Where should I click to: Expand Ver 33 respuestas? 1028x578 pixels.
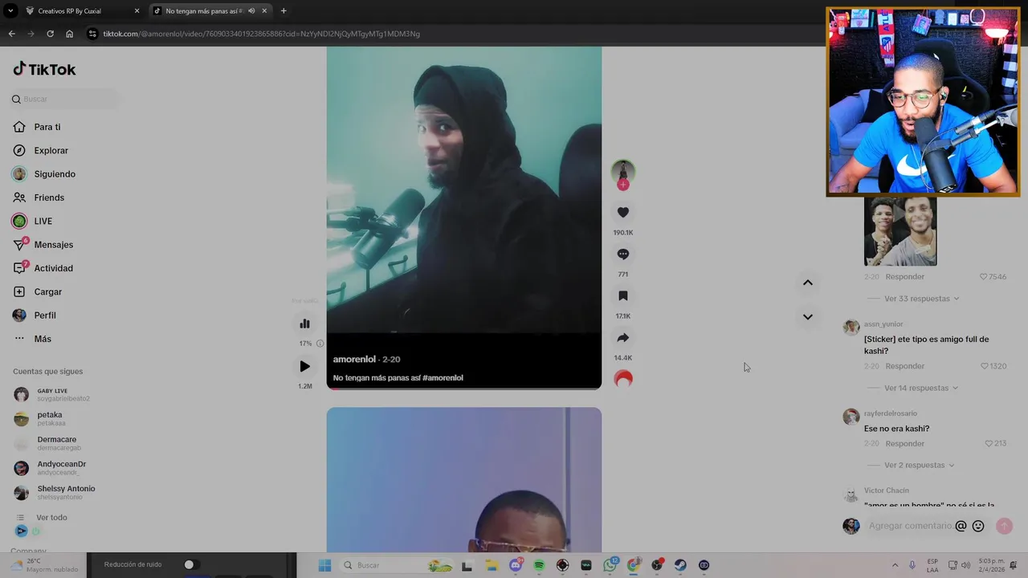tap(921, 299)
